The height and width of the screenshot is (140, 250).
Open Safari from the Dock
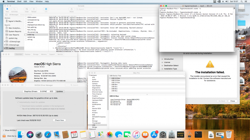48,135
